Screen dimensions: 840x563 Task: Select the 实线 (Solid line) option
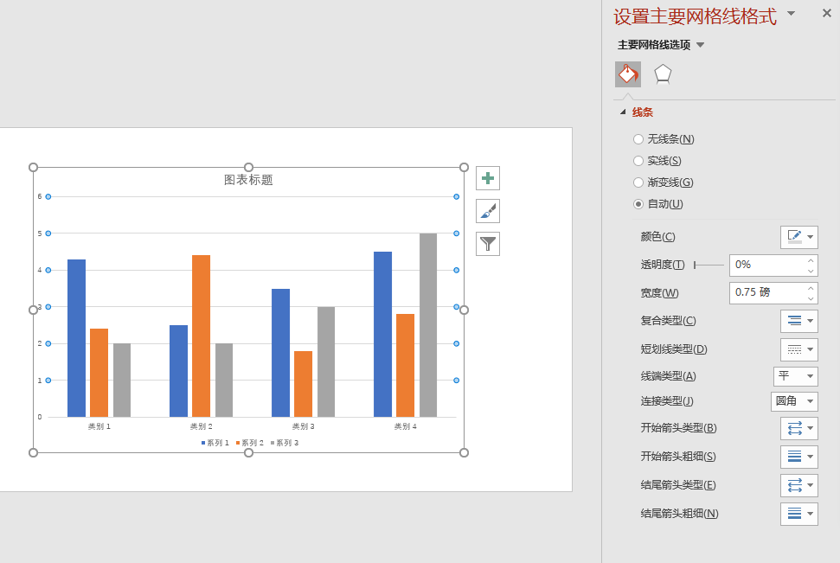638,161
